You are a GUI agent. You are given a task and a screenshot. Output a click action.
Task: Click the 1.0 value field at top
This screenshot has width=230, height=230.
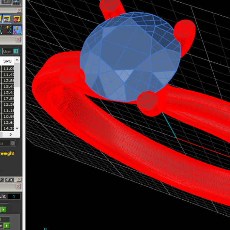[7, 2]
